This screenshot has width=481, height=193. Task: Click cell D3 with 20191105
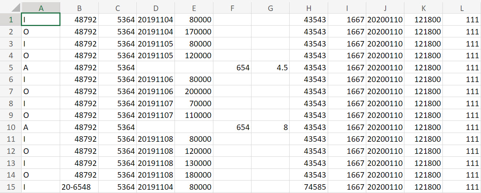156,44
